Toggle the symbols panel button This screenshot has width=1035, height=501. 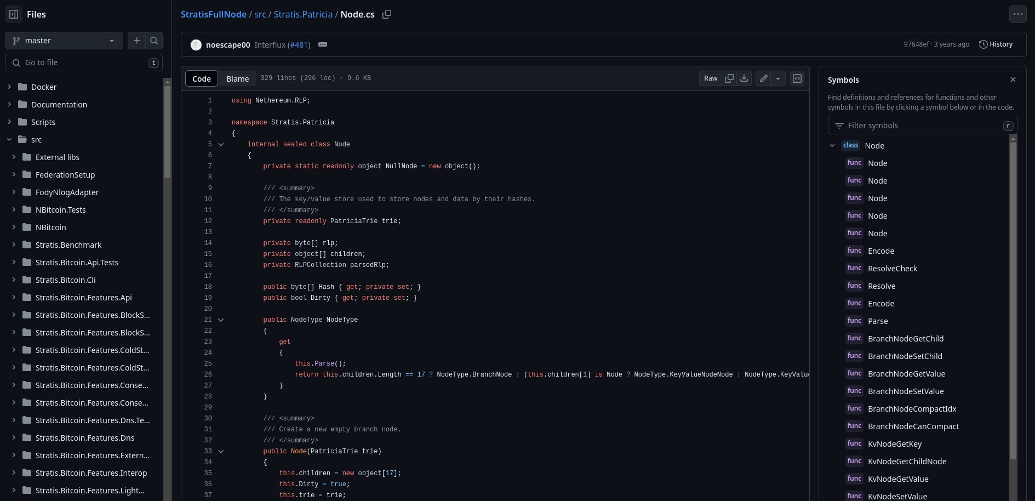point(797,78)
